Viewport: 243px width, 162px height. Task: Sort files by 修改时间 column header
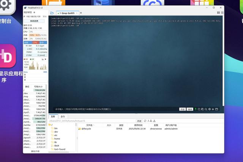point(138,125)
